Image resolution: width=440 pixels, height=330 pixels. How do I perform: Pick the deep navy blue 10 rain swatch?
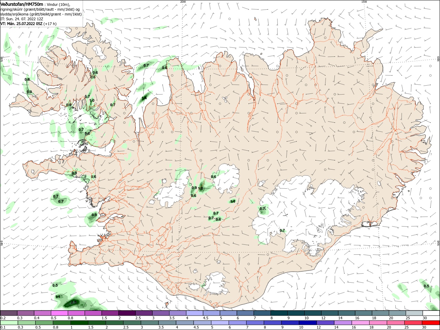[308, 323]
